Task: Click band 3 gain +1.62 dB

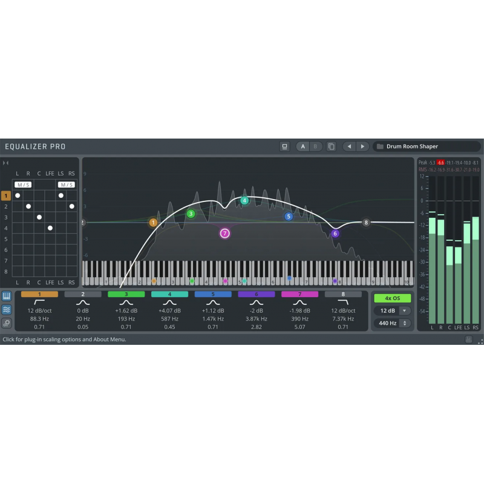Action: click(126, 310)
